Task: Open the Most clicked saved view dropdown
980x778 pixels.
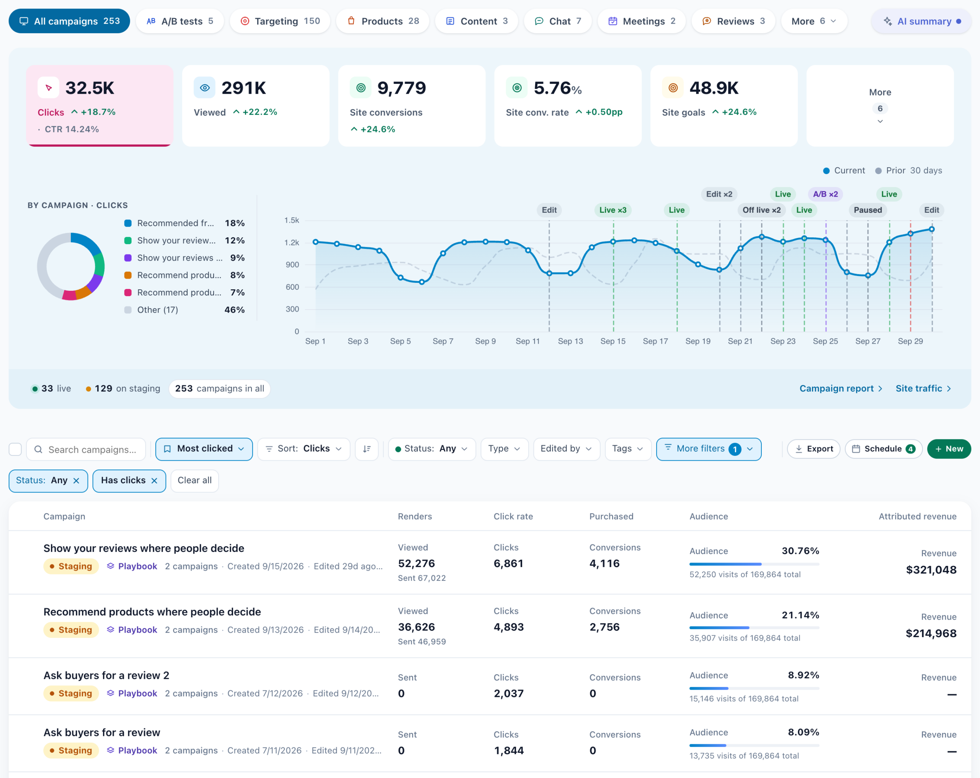Action: 204,449
